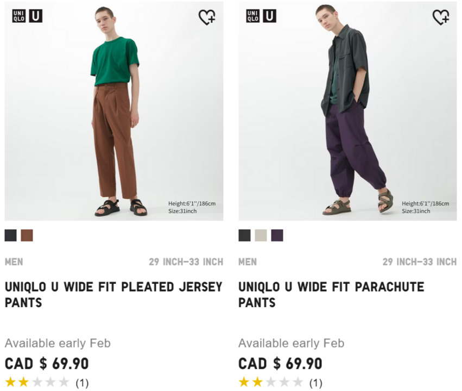Viewport: 462px width, 391px height.
Task: Open Uniqlo U Wide Fit Parachute Pants title
Action: pos(331,295)
